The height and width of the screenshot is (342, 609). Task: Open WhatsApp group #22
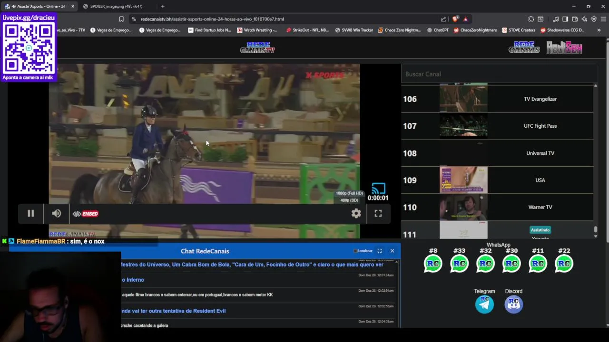(x=564, y=264)
